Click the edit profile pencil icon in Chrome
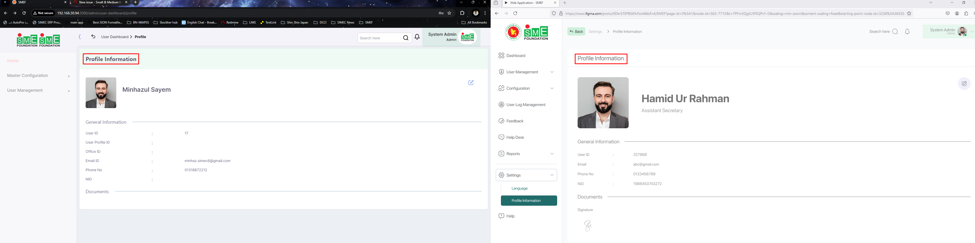 tap(471, 83)
